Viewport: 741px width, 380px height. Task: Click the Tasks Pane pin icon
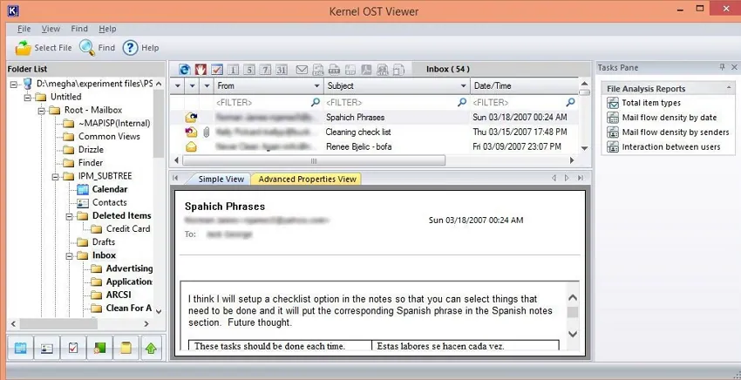tap(722, 68)
